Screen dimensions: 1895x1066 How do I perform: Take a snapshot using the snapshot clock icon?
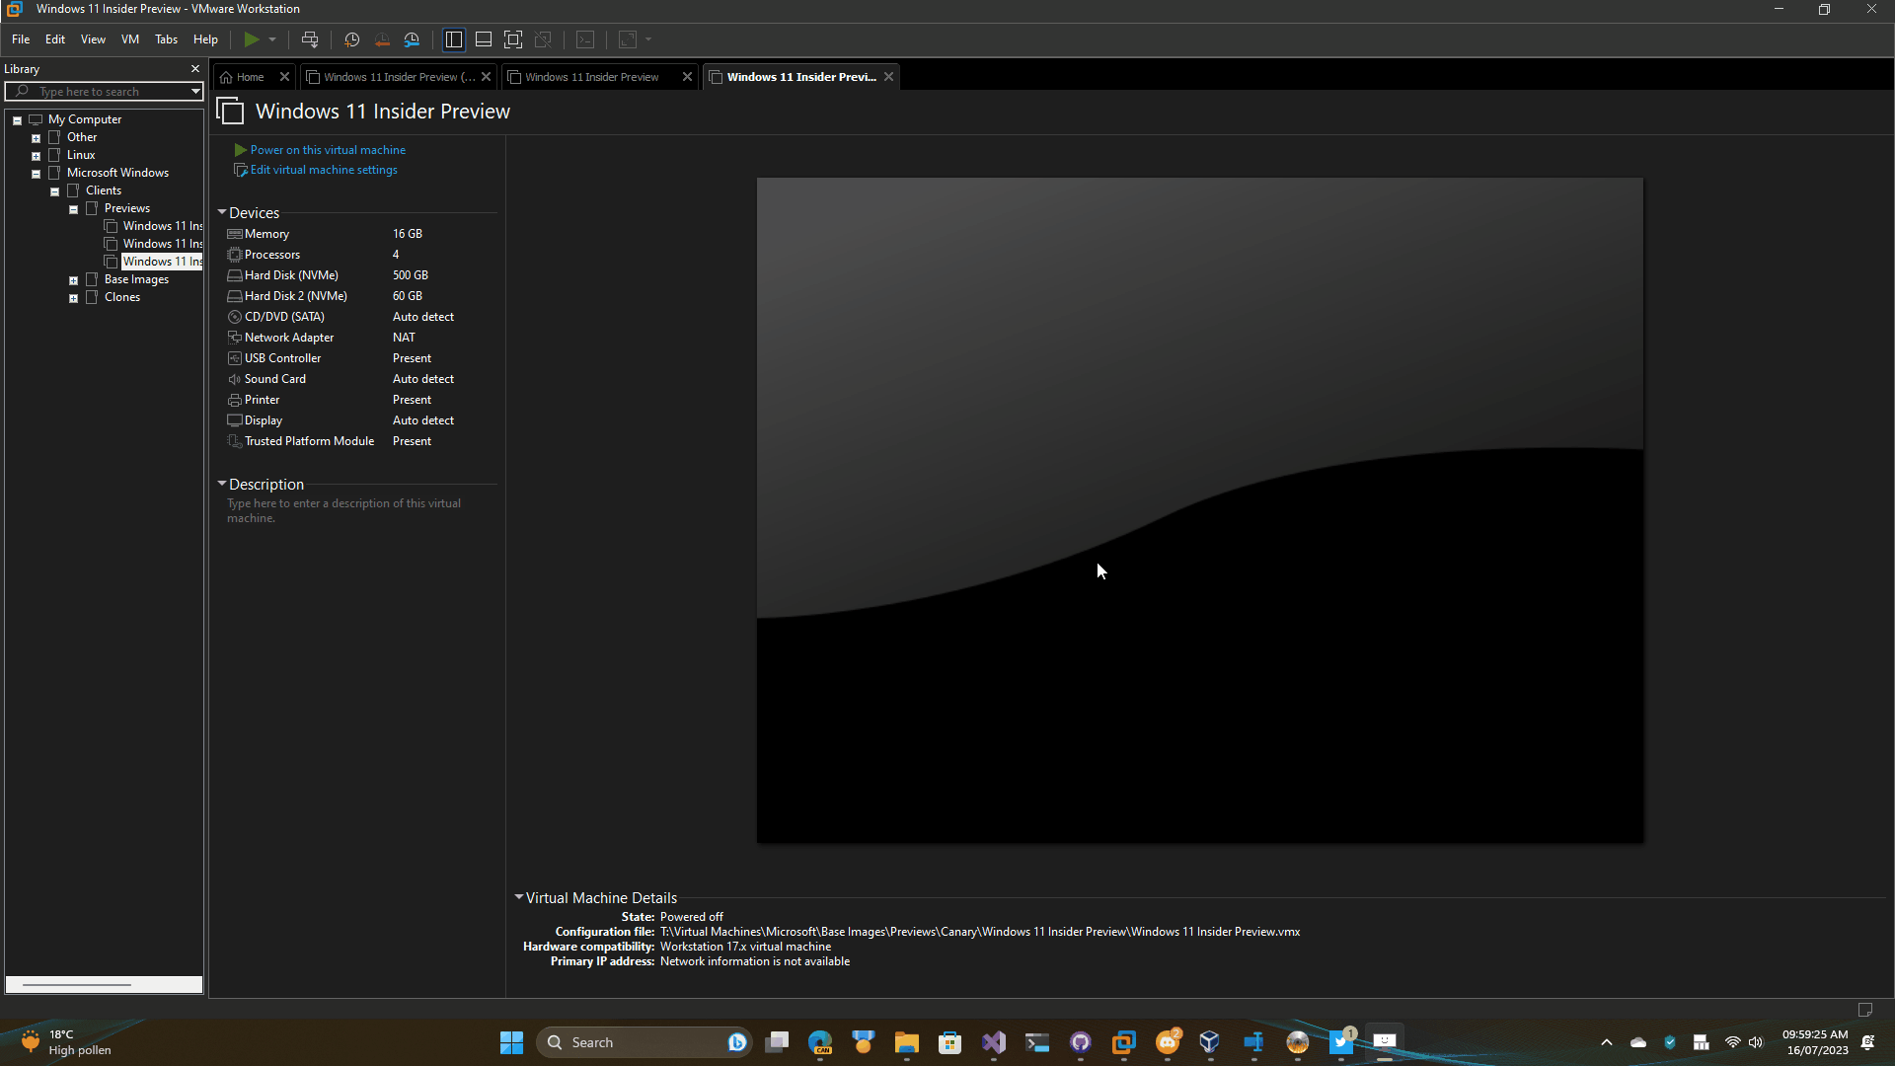[351, 39]
